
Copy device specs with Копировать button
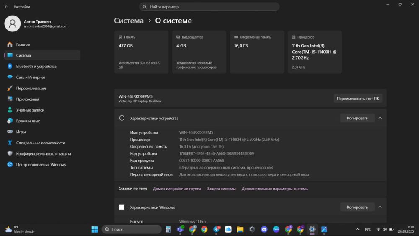click(x=357, y=118)
